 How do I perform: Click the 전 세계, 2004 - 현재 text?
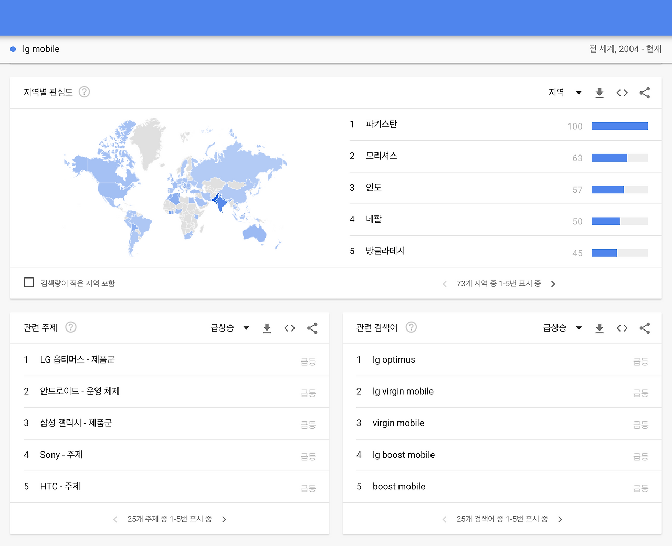click(x=625, y=49)
